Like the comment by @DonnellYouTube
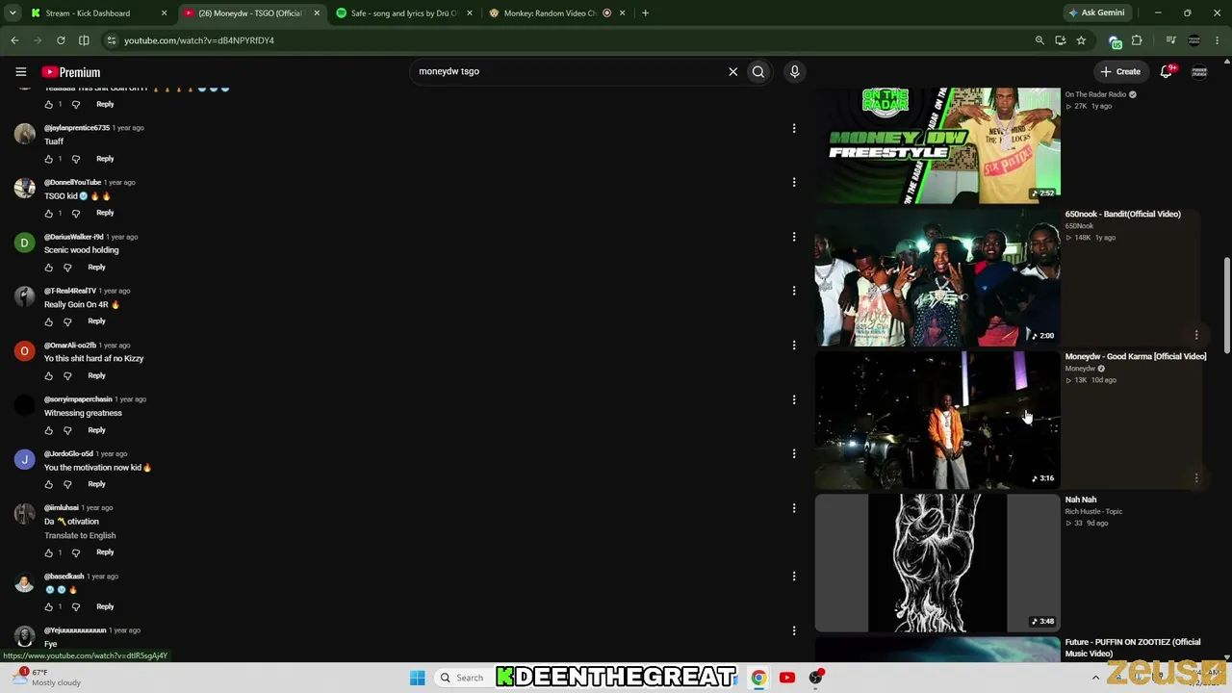The image size is (1232, 693). click(49, 213)
